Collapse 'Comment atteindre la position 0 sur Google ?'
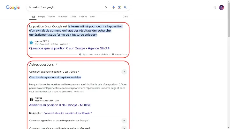The height and width of the screenshot is (129, 230). click(124, 72)
